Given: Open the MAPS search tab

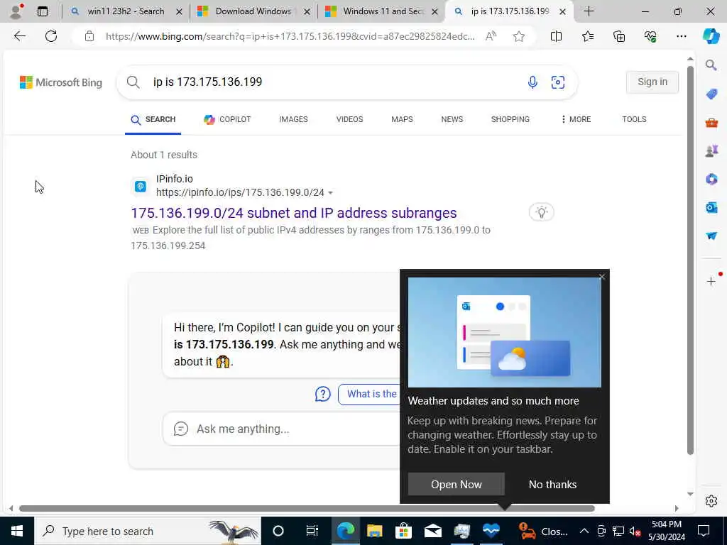Looking at the screenshot, I should click(402, 119).
